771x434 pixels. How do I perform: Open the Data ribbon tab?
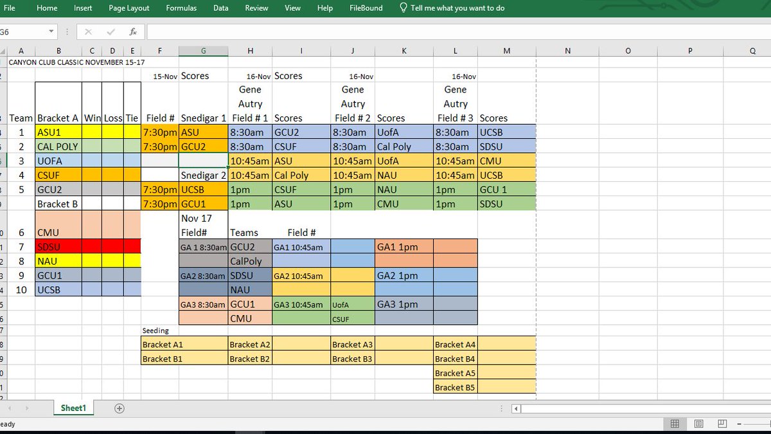coord(221,8)
